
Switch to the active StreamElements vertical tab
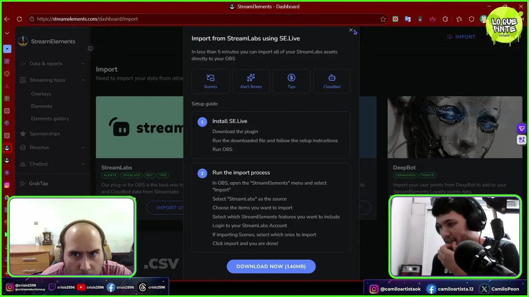click(x=7, y=148)
